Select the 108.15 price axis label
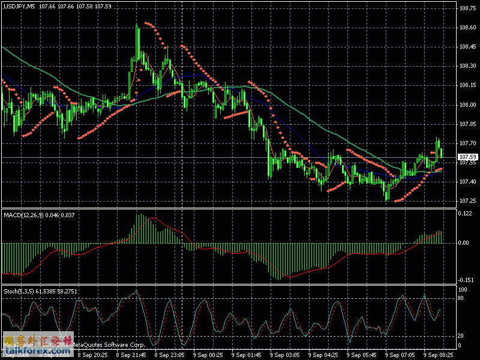Viewport: 480px width, 360px height. point(468,85)
